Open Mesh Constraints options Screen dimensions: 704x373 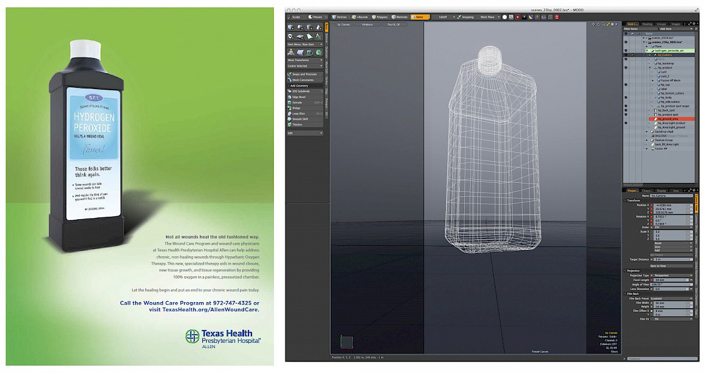pyautogui.click(x=305, y=80)
